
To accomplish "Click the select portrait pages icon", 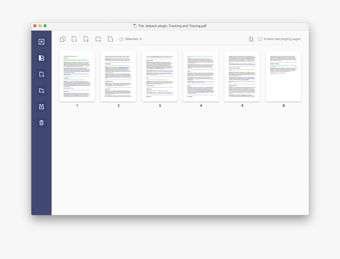I will click(x=110, y=39).
